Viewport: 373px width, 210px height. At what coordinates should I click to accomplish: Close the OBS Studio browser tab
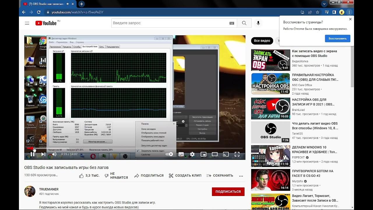tap(73, 4)
